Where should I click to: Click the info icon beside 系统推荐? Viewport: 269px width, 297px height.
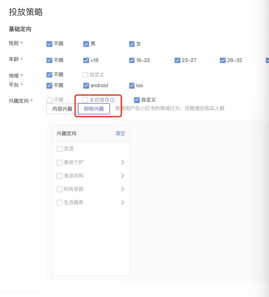pos(112,100)
